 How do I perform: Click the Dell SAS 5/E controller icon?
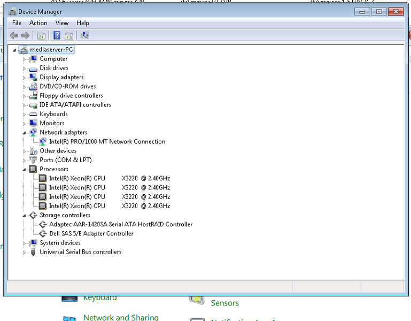tap(43, 234)
